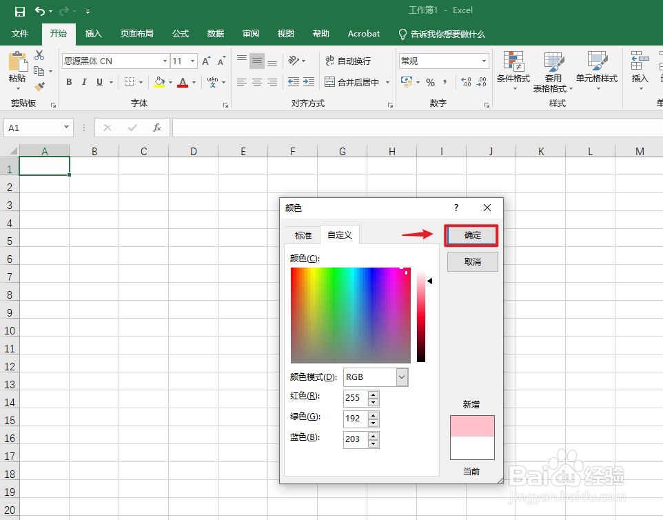The image size is (663, 520).
Task: Switch to 页面布局 ribbon tab
Action: 136,34
